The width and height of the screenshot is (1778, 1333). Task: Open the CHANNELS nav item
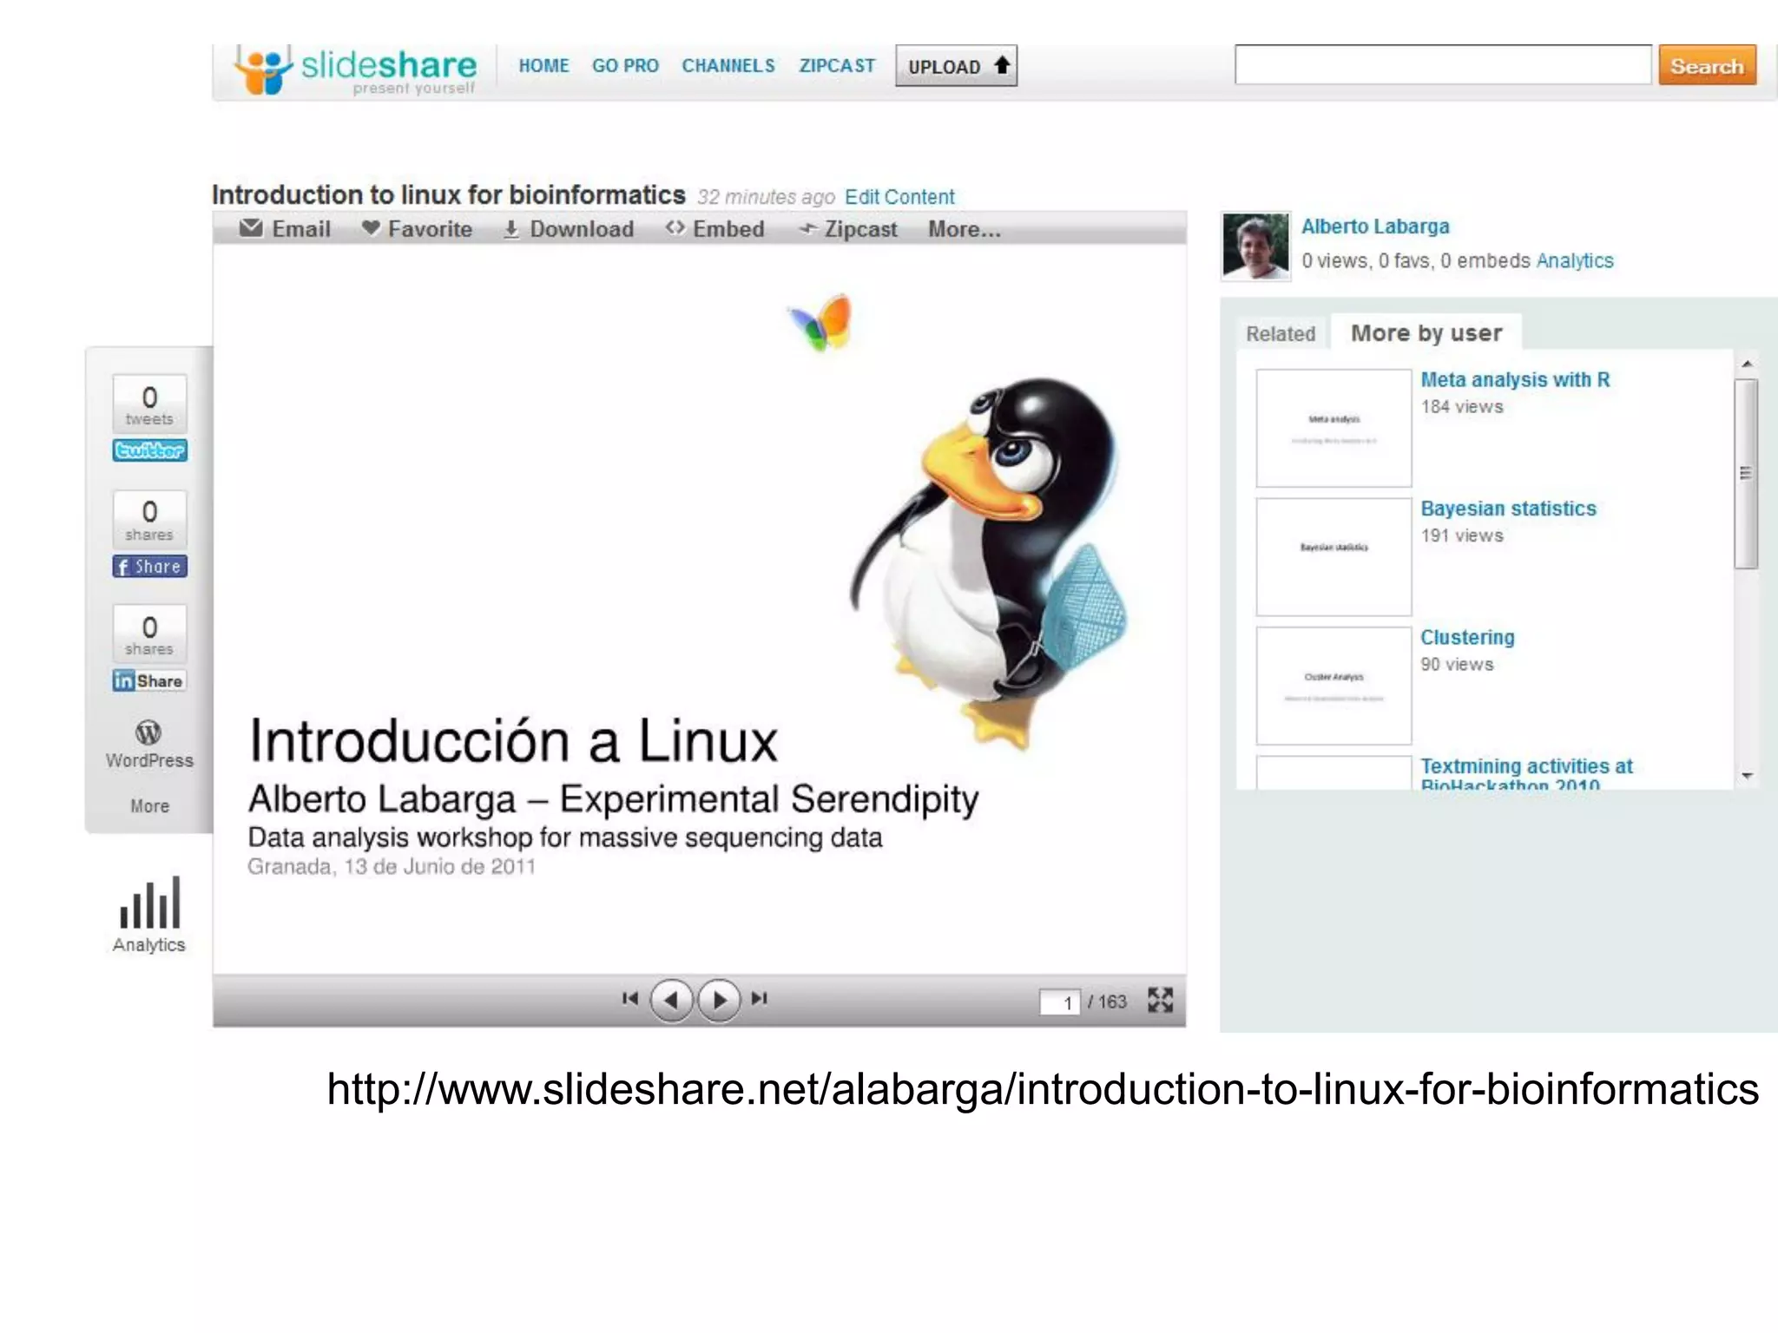pos(728,66)
